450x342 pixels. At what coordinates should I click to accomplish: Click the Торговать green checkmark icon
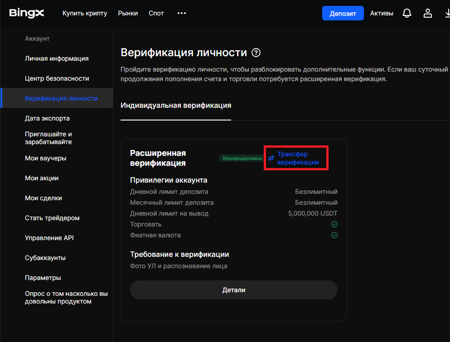tap(334, 224)
